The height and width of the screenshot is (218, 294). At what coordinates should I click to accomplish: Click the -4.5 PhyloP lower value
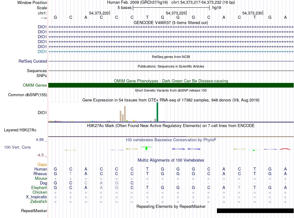pos(40,155)
